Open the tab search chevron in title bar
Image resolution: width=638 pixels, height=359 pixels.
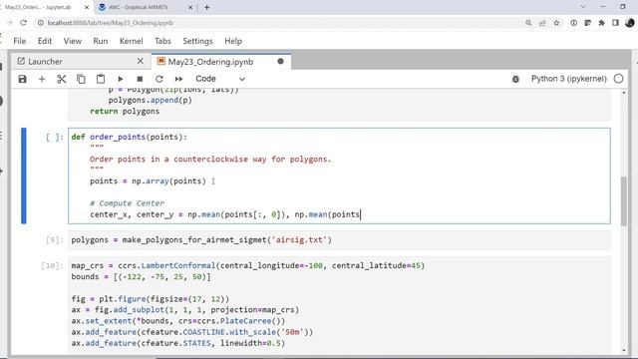582,7
